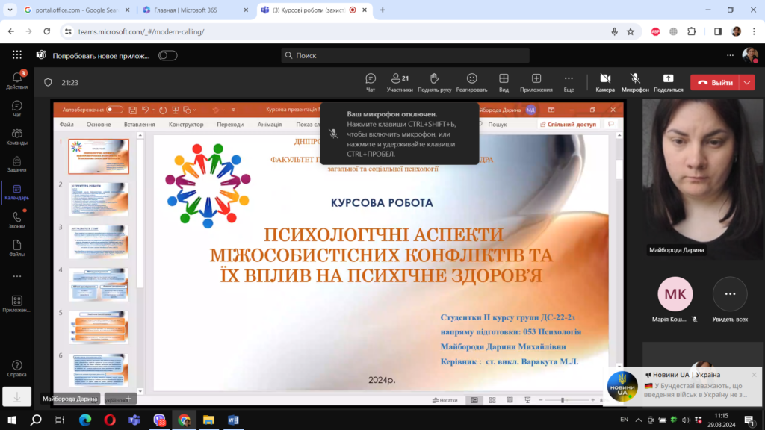Click the PowerPoint save icon
This screenshot has height=430, width=765.
pos(132,110)
